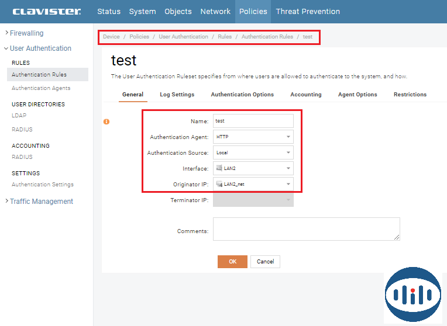Expand the Firewalling section

26,33
